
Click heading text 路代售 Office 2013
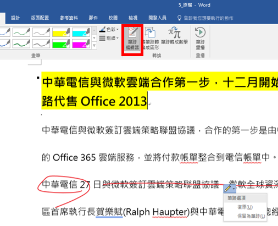[94, 101]
